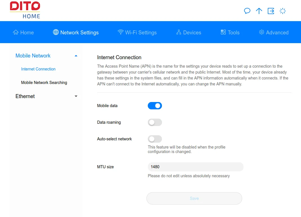Click the Auto-select network label
Image resolution: width=301 pixels, height=217 pixels.
pyautogui.click(x=114, y=139)
